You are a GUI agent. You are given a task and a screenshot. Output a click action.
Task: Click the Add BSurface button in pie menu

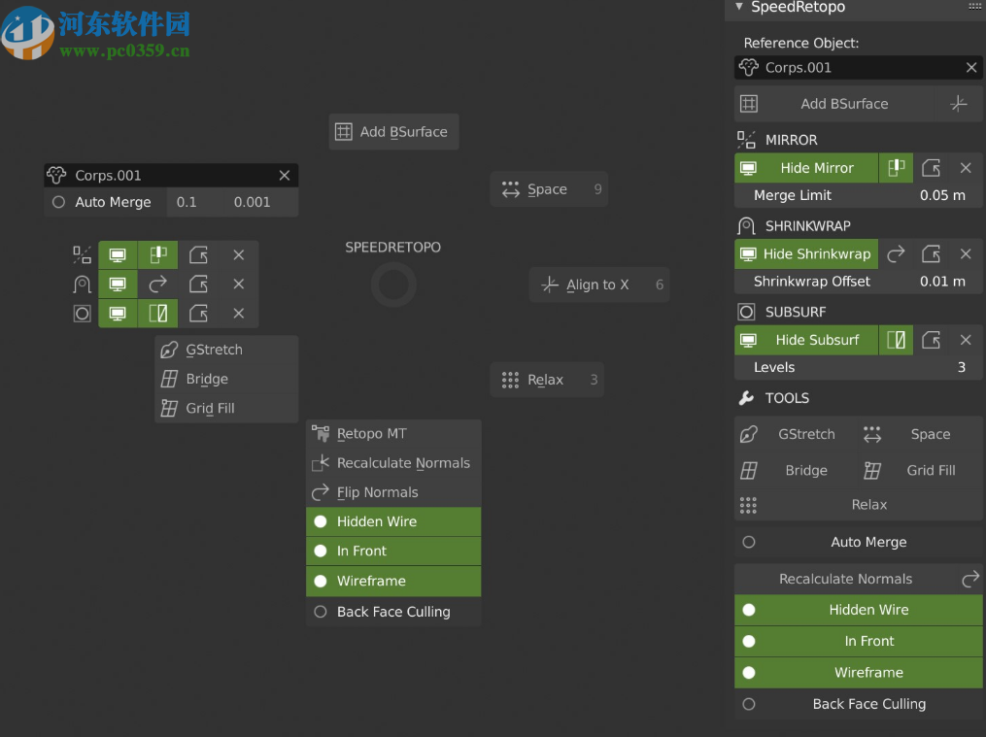pyautogui.click(x=393, y=132)
